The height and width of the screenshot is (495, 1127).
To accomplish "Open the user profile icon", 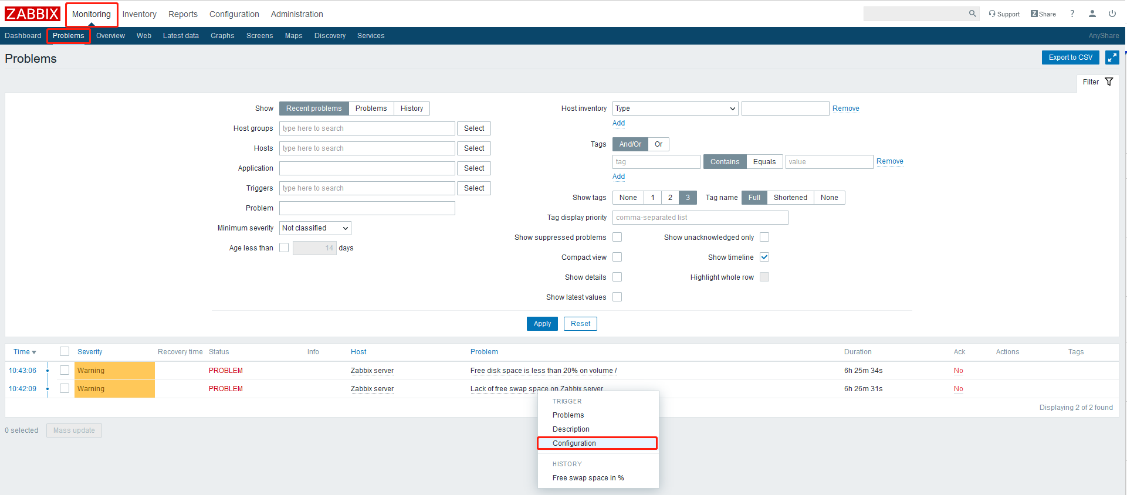I will (1092, 13).
